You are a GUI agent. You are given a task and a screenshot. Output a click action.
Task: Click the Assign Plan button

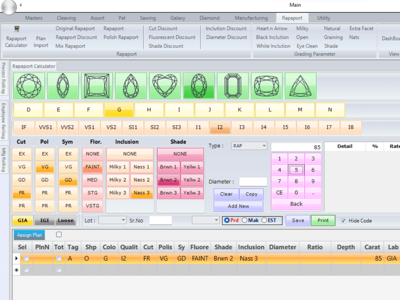pyautogui.click(x=29, y=235)
